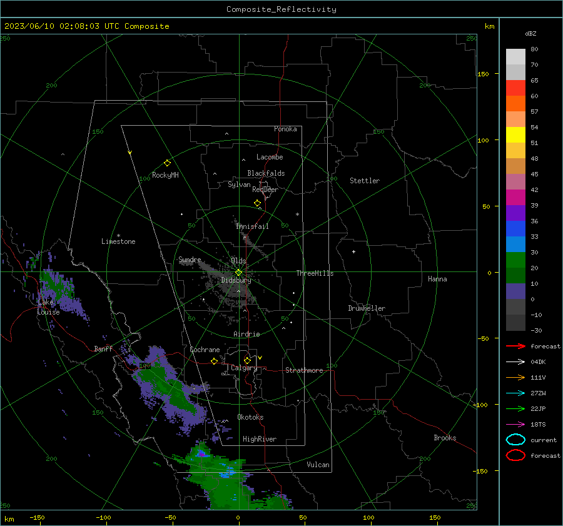Pick the cyan 27ZW arrow symbol
This screenshot has width=563, height=526.
pos(515,393)
